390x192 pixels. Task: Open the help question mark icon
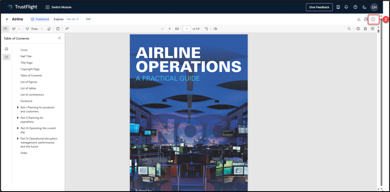[x=355, y=7]
